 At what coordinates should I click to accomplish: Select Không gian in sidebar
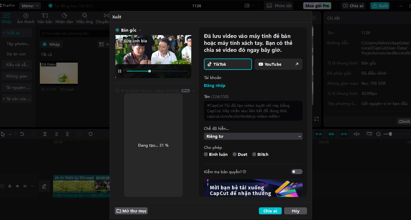pos(16,76)
